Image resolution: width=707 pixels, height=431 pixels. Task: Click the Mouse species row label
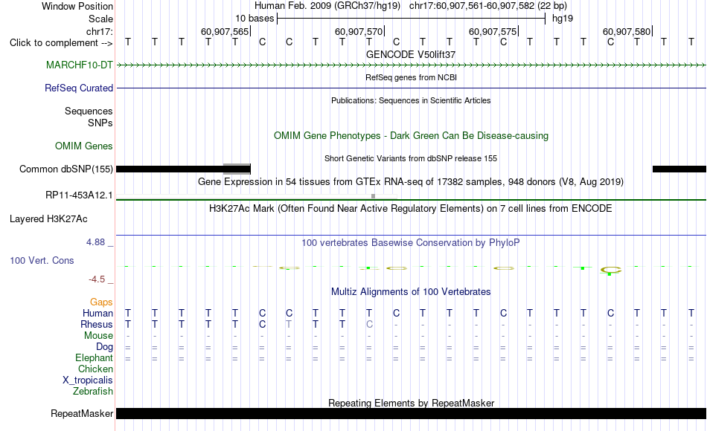pos(99,336)
